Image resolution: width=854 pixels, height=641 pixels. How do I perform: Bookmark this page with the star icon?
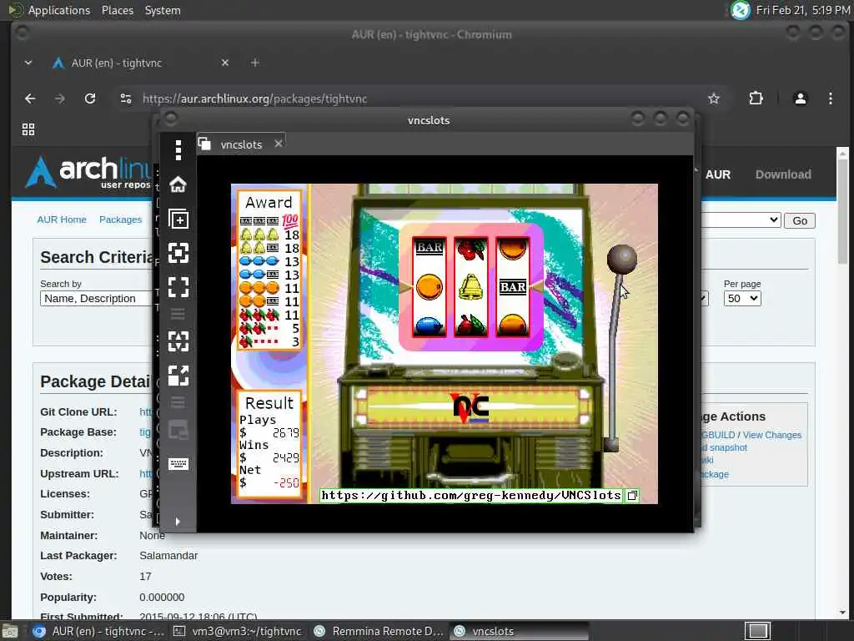pos(714,98)
